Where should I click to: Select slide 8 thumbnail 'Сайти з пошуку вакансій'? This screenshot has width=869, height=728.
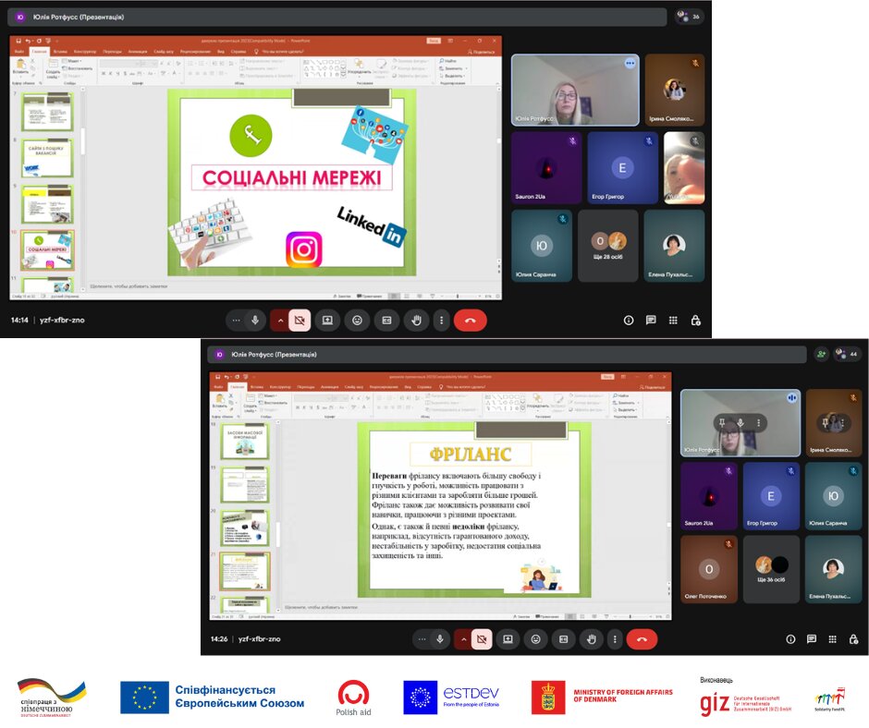coord(47,159)
